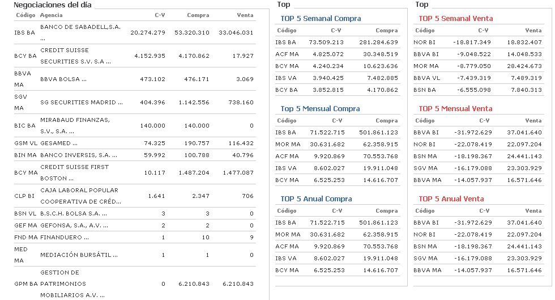Viewport: 555px width, 300px height.
Task: Select ACF MA code in Semanal Compra table
Action: (x=287, y=54)
